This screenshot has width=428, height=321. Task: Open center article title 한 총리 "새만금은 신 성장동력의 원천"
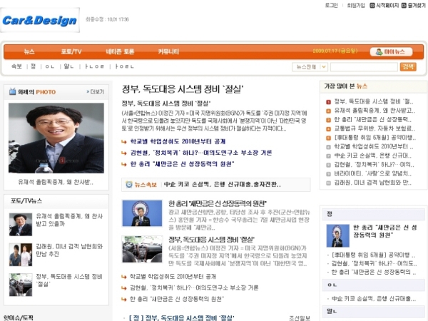pos(218,203)
